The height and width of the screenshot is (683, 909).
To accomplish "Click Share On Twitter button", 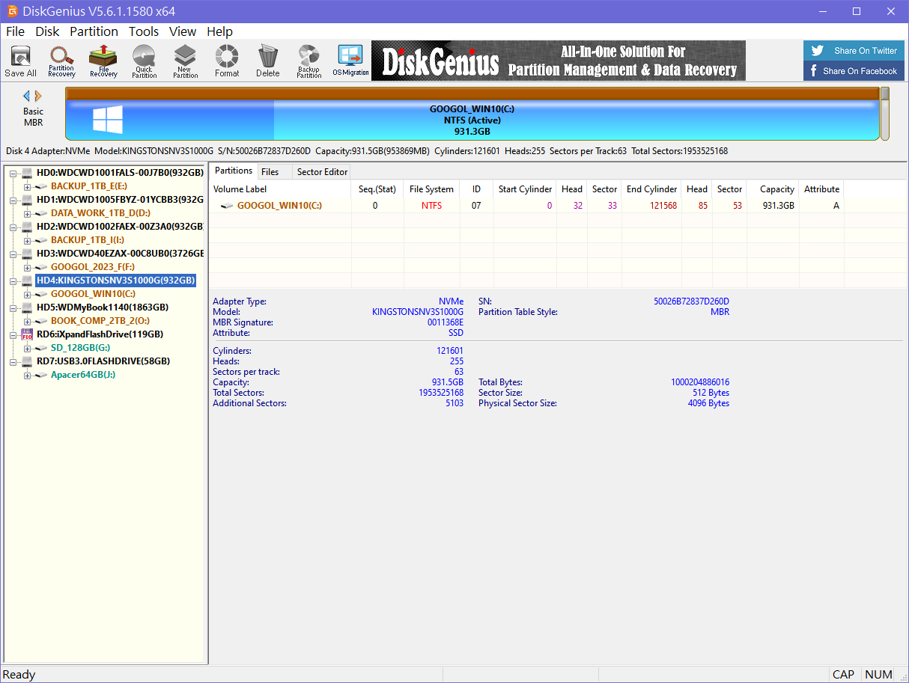I will pos(854,51).
